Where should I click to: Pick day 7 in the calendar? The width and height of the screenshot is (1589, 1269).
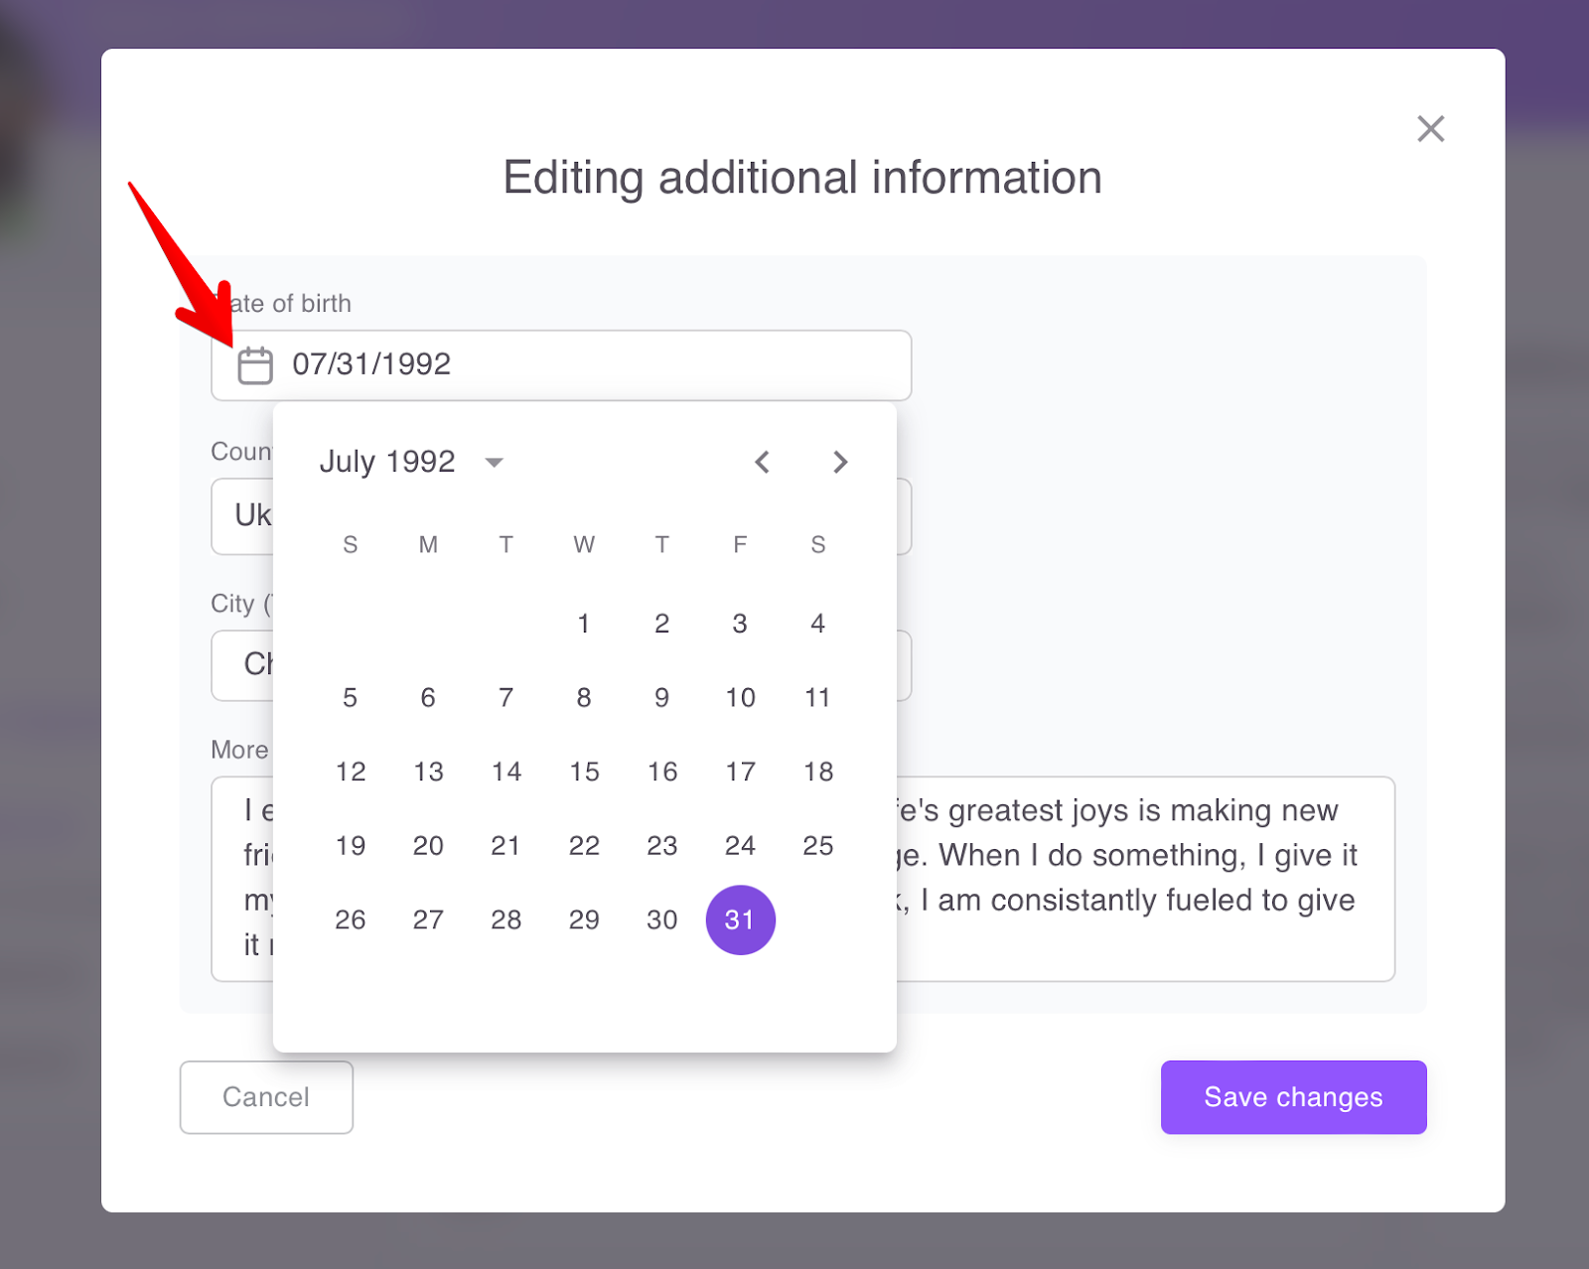tap(506, 698)
